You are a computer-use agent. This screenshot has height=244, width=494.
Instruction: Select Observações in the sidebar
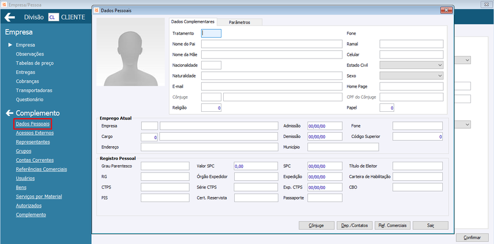(30, 54)
